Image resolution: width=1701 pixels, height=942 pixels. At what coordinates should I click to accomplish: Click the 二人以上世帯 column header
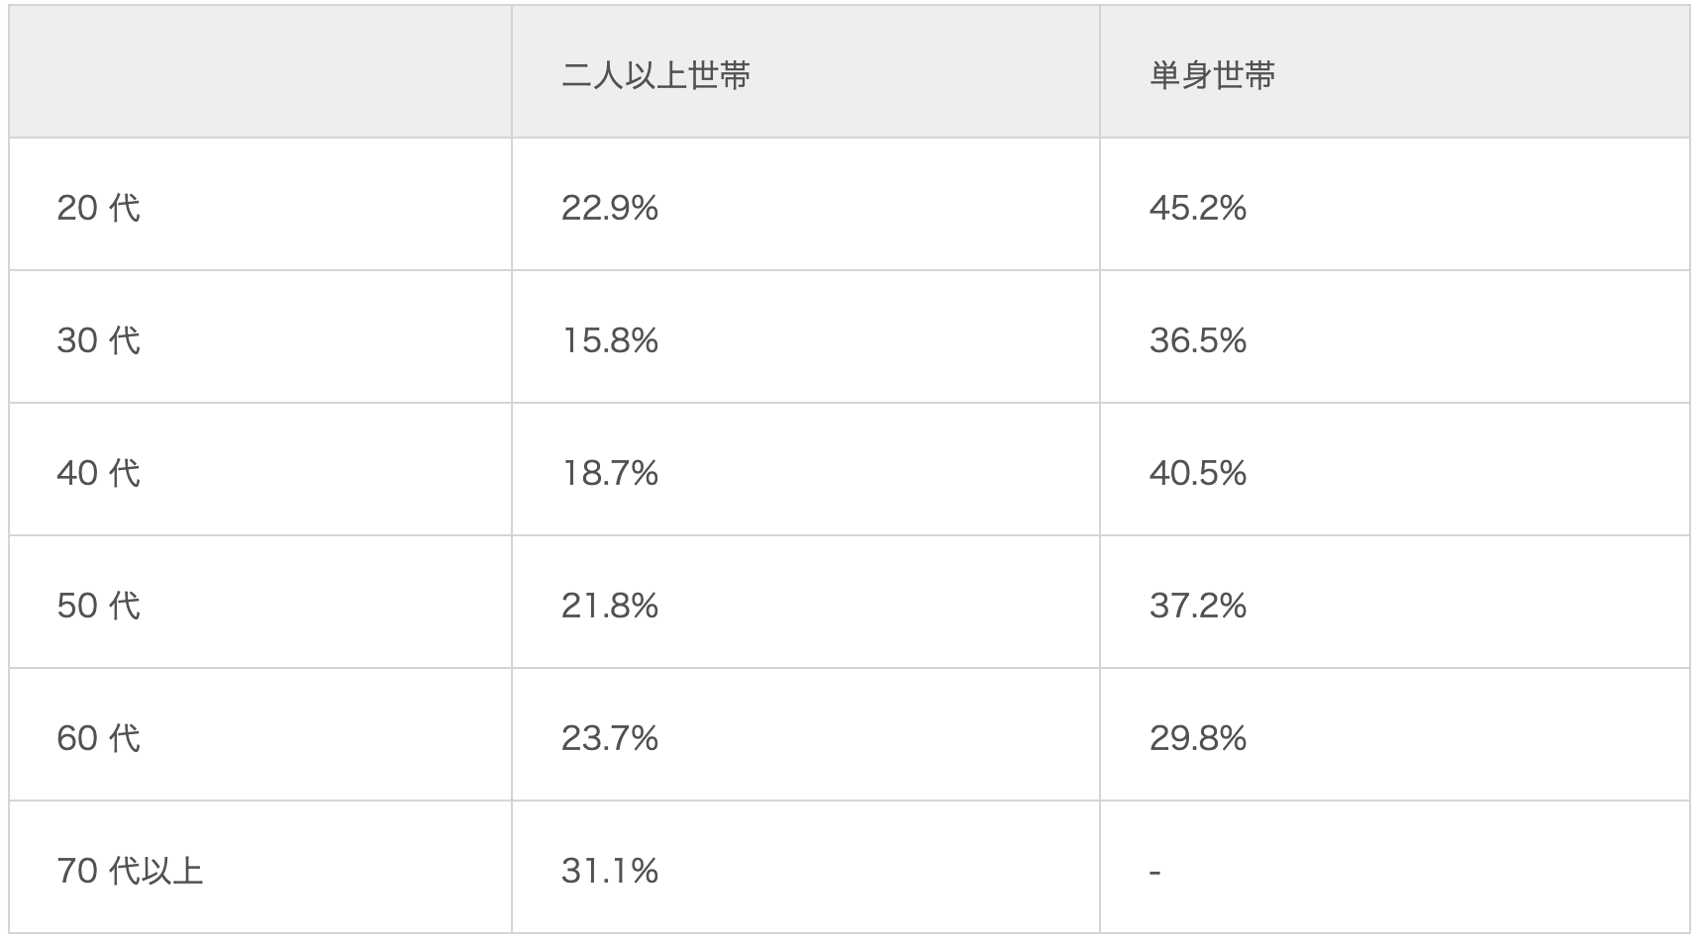click(x=655, y=75)
